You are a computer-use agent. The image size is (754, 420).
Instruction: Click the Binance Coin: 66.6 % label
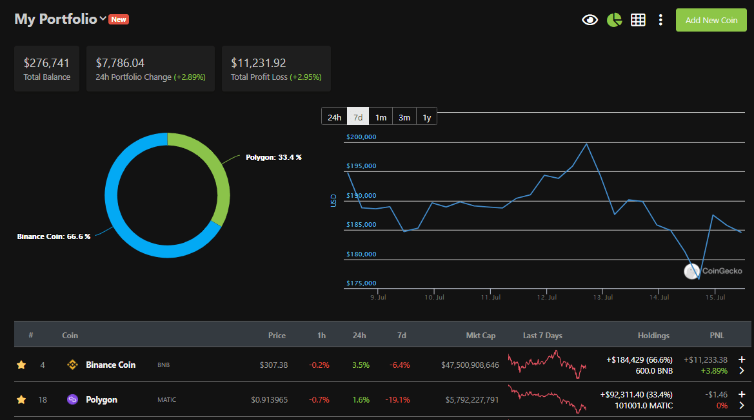pyautogui.click(x=54, y=236)
